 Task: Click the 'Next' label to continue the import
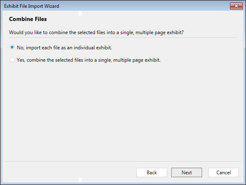[187, 173]
